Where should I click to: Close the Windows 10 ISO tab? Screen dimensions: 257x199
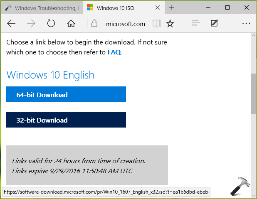click(158, 7)
